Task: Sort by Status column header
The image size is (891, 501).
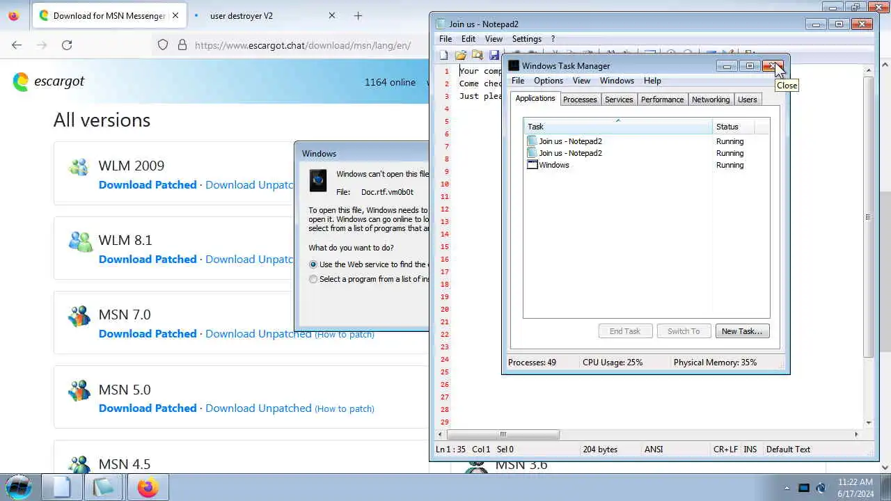Action: (733, 127)
